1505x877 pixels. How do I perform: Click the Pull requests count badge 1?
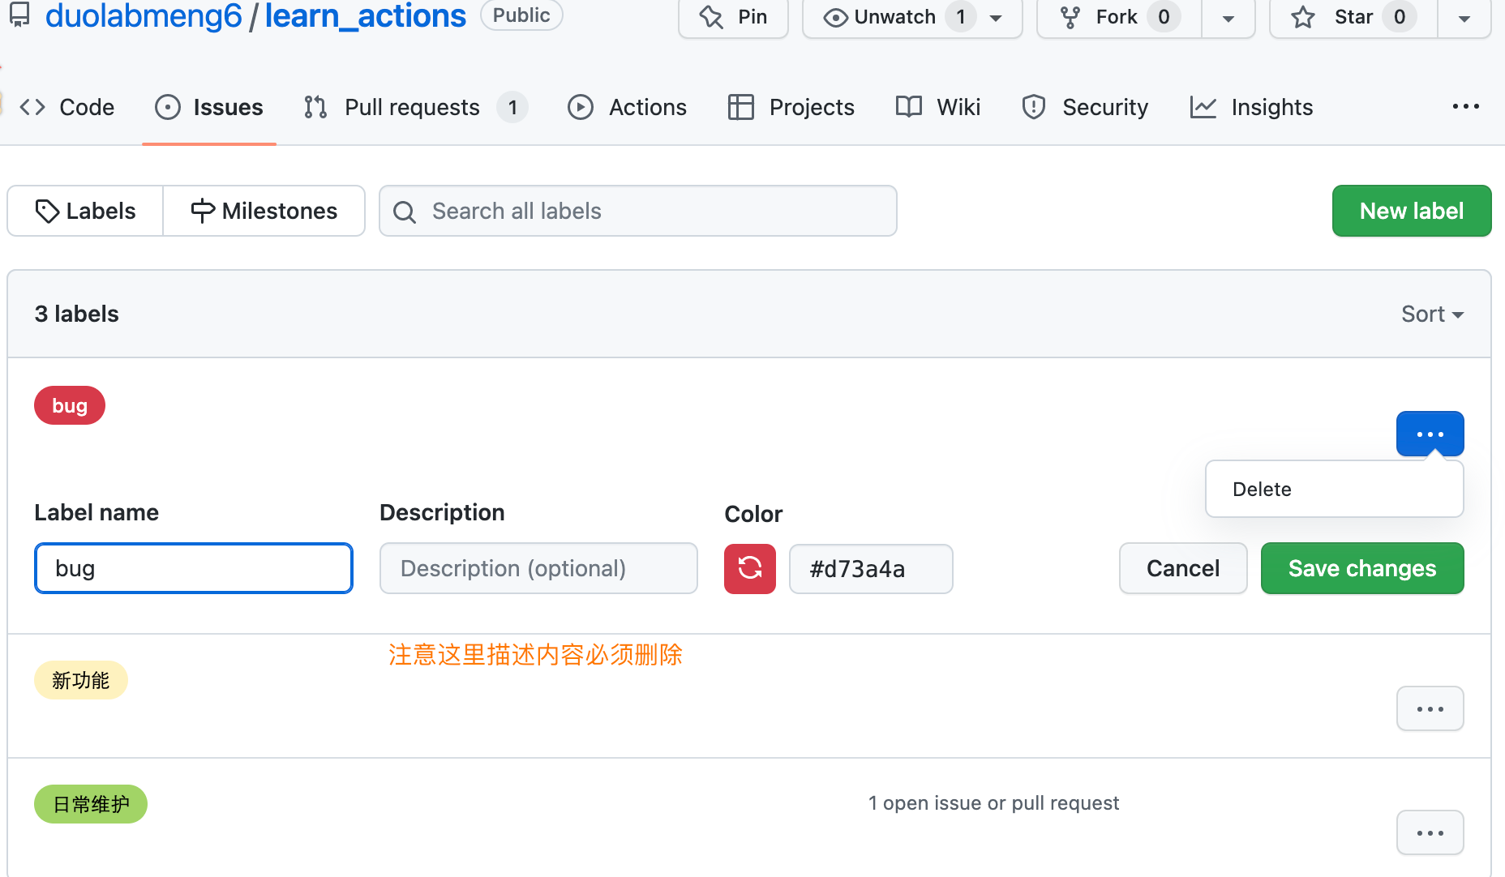512,107
